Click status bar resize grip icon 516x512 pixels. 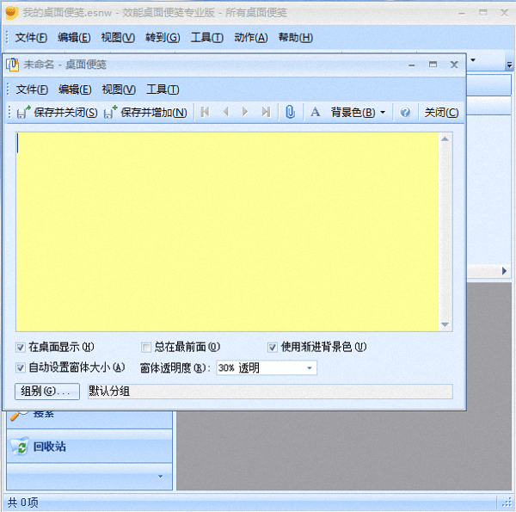tap(507, 503)
